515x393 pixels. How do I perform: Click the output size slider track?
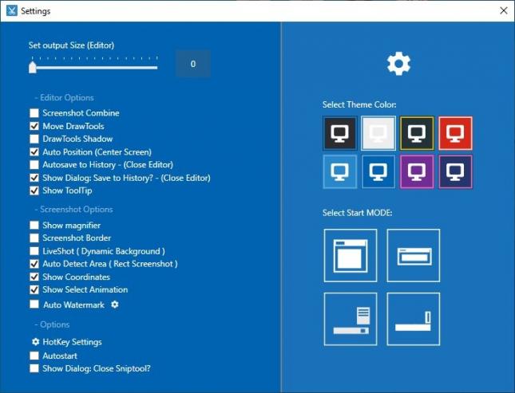[93, 68]
